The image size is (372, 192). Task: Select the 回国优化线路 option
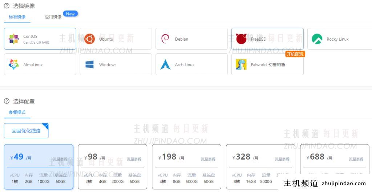(26, 131)
